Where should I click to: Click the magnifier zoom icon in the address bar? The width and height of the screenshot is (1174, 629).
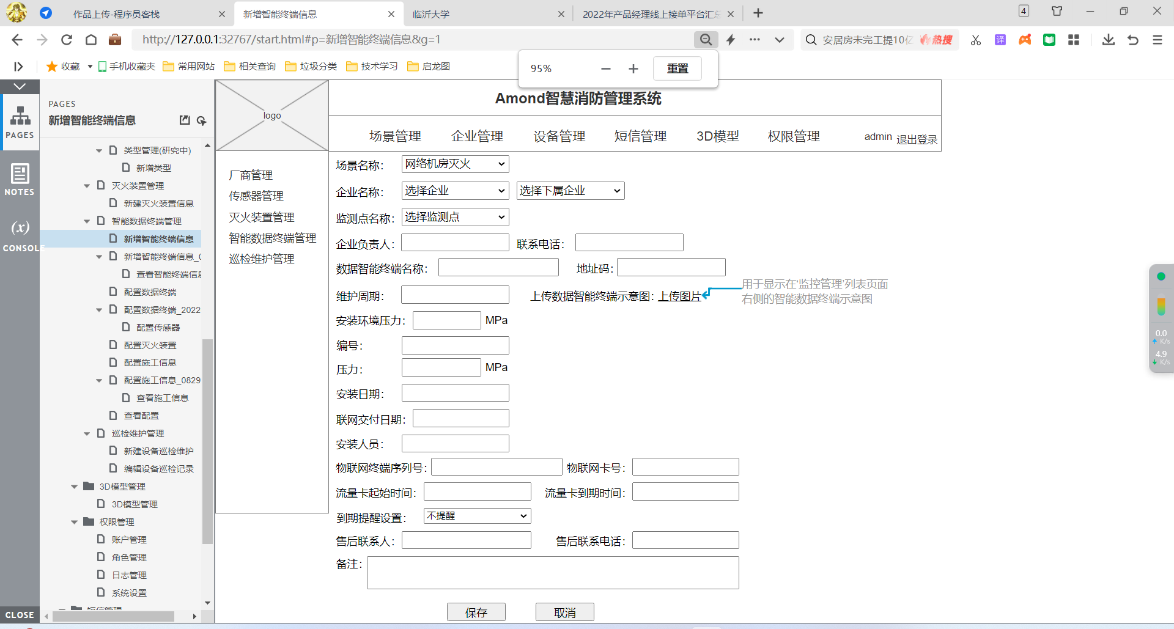coord(706,40)
